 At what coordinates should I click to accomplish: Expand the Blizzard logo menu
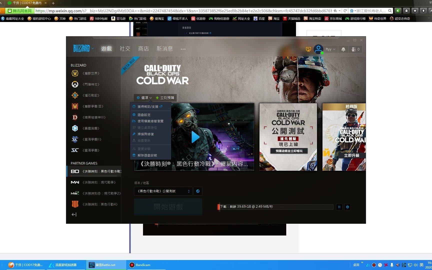[83, 48]
